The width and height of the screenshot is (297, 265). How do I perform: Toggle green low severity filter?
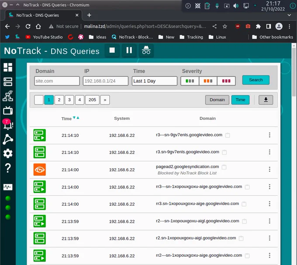coord(190,81)
